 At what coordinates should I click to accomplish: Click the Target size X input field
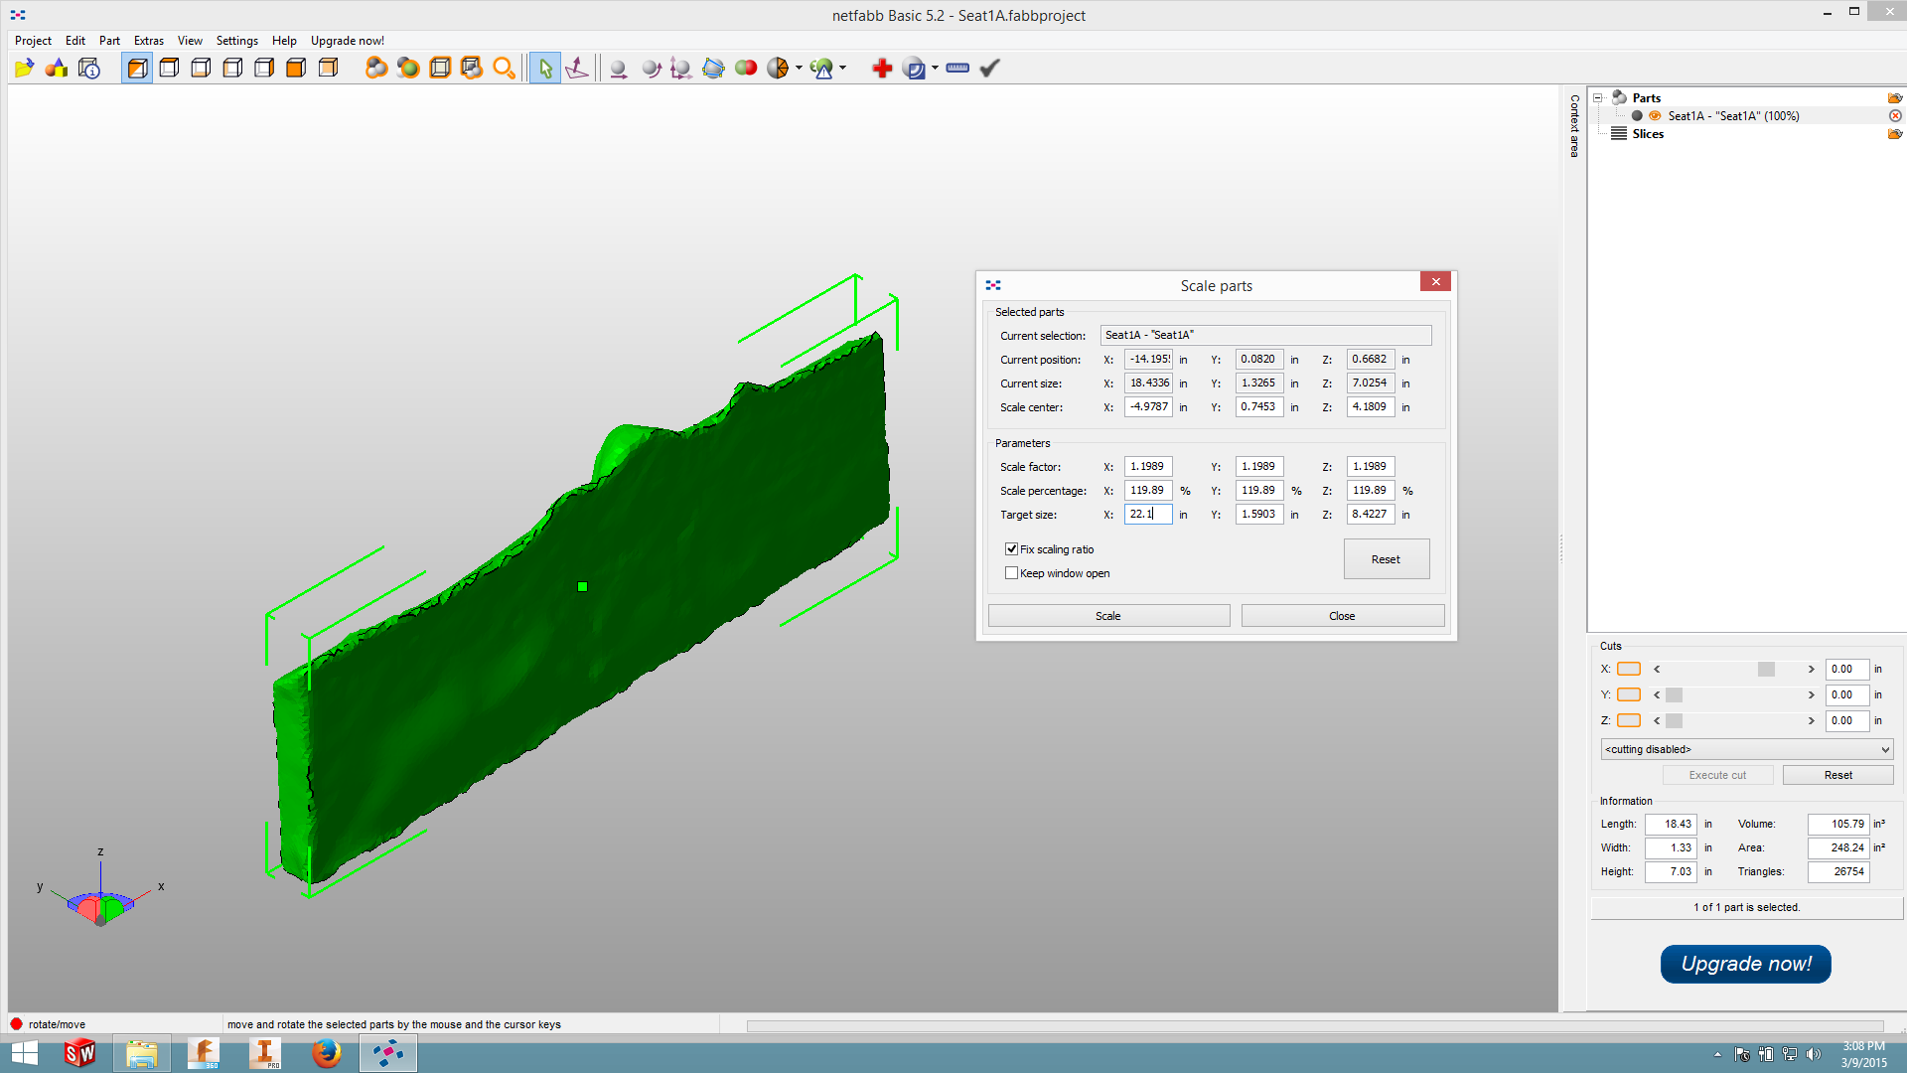pyautogui.click(x=1148, y=514)
